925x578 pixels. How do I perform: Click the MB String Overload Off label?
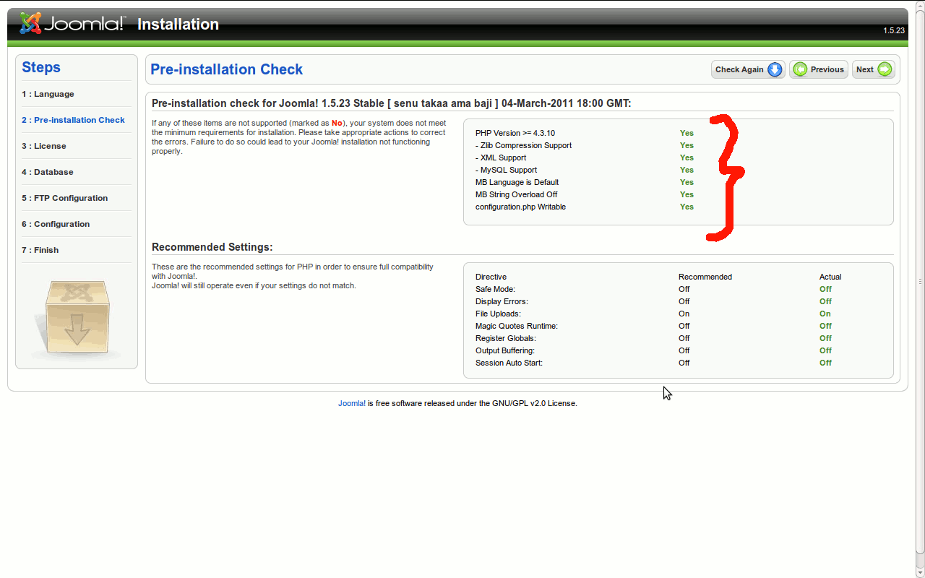pyautogui.click(x=516, y=194)
